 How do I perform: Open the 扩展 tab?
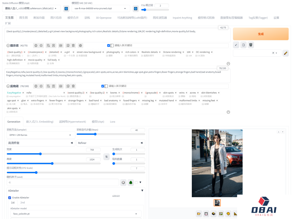(8, 23)
